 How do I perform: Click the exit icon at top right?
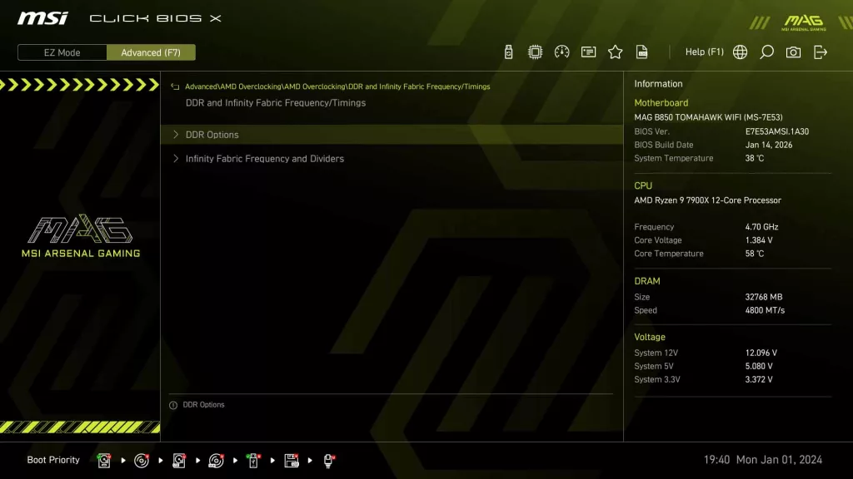pyautogui.click(x=821, y=52)
